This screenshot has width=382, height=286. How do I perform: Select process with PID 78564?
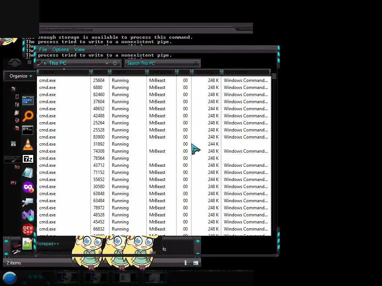tap(154, 158)
